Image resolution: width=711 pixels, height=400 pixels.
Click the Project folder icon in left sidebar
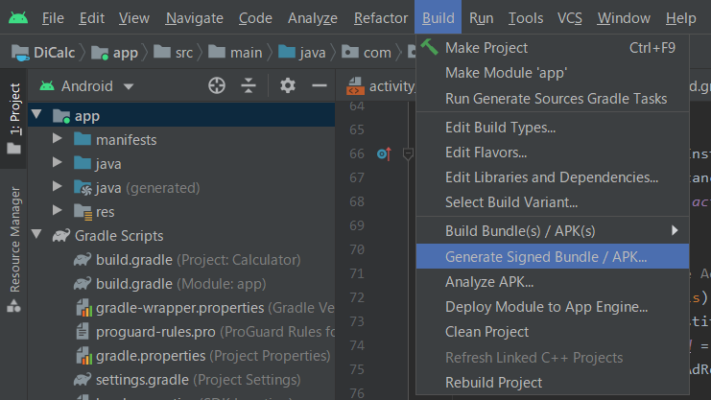(13, 149)
